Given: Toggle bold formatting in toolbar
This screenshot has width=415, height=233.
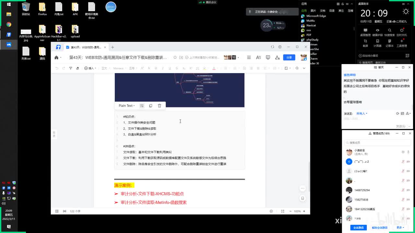Looking at the screenshot, I should point(156,68).
